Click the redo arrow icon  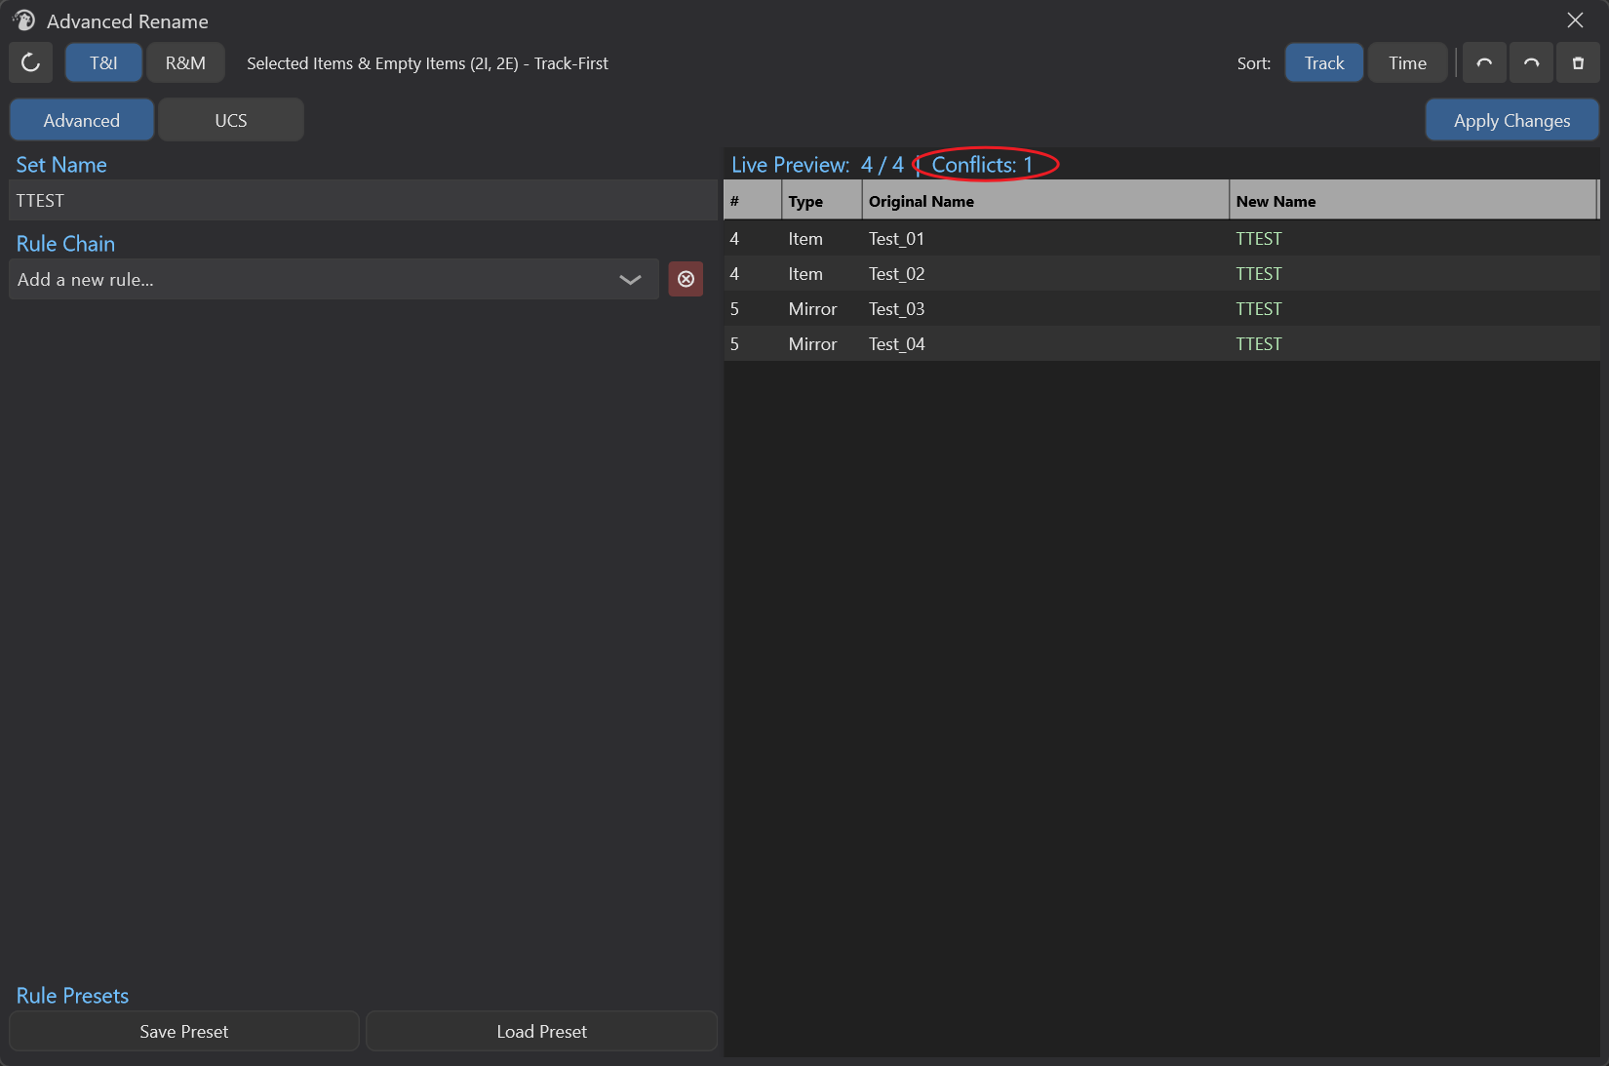1531,63
